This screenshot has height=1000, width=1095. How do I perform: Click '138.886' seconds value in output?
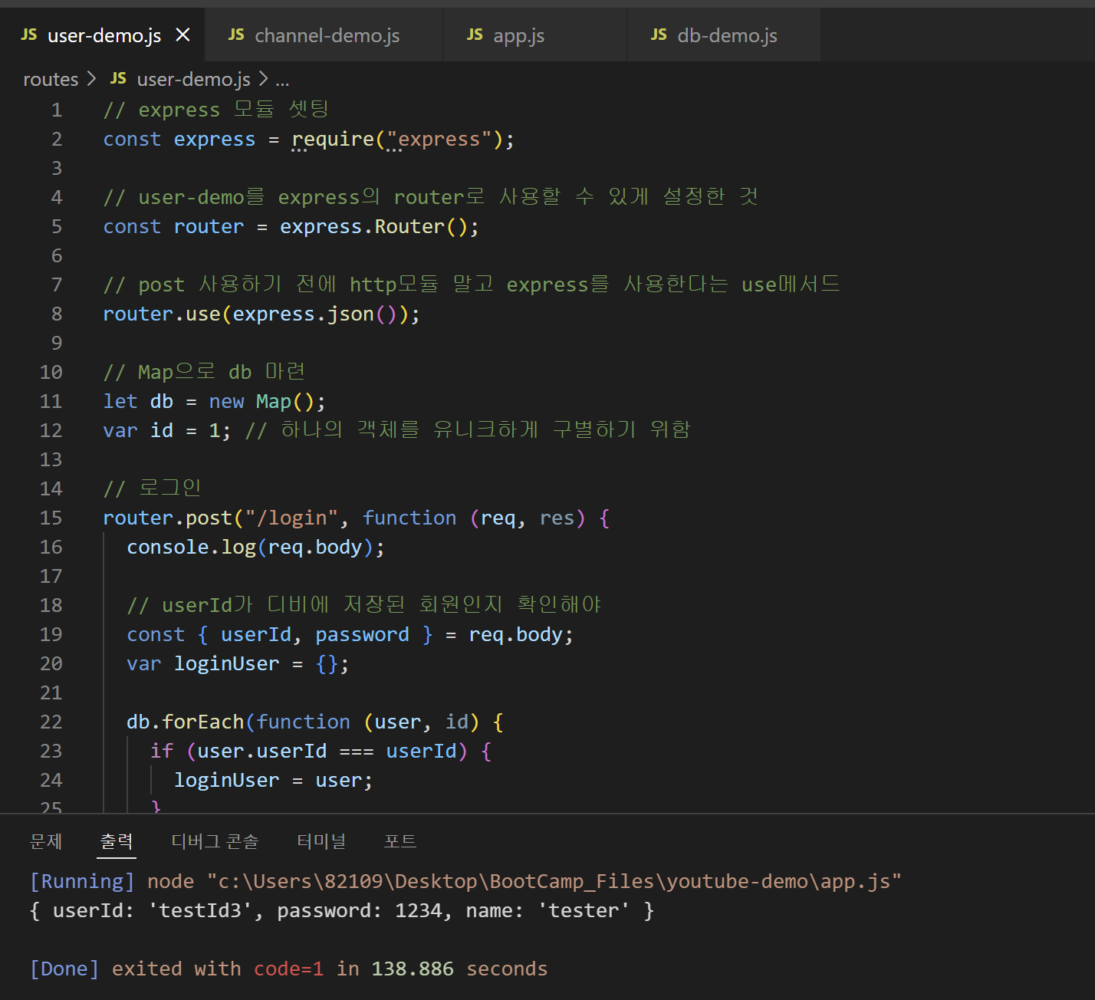[413, 969]
